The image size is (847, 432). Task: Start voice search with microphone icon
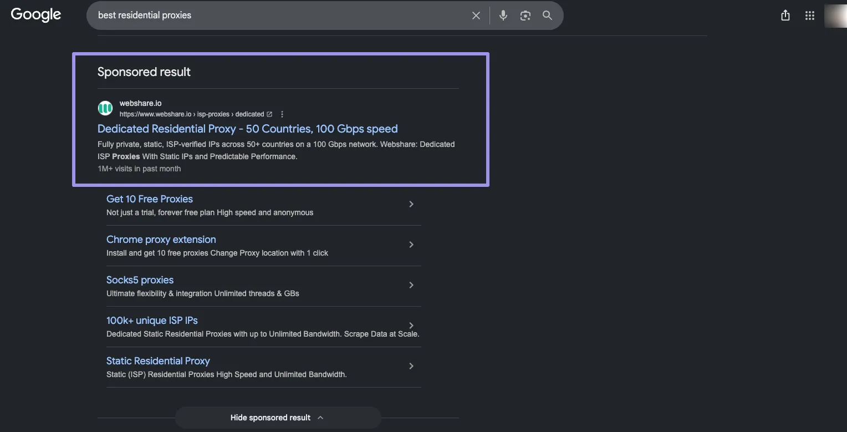pyautogui.click(x=503, y=16)
